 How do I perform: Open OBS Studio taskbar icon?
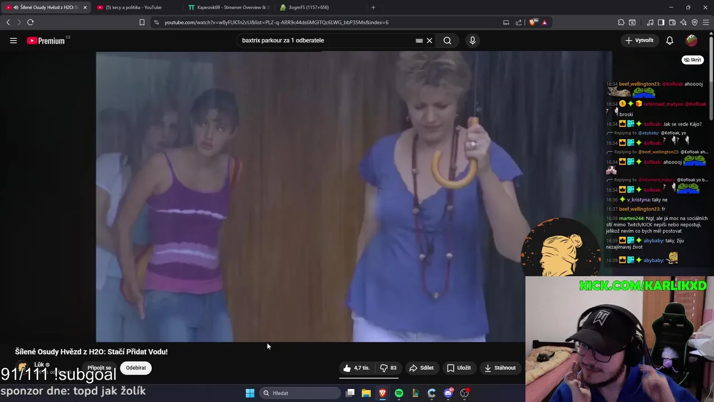click(465, 393)
